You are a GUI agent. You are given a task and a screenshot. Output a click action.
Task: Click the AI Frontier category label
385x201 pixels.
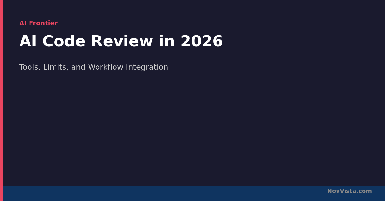tap(38, 23)
